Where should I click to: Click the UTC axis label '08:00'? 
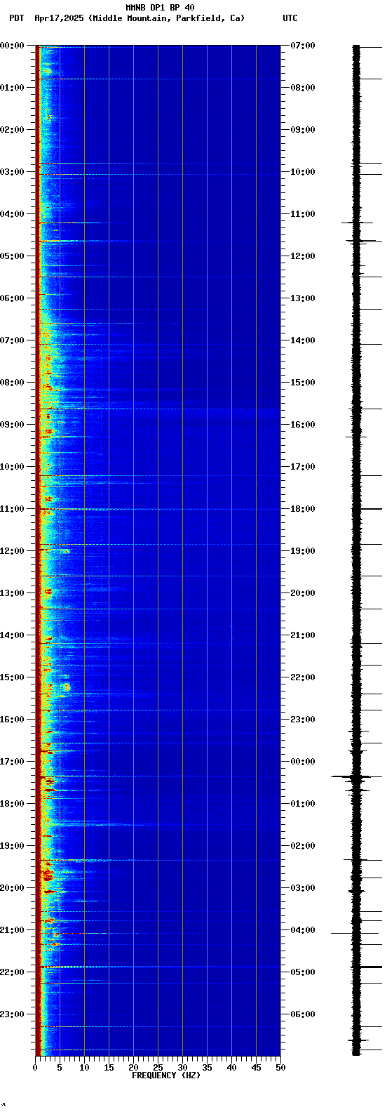302,88
